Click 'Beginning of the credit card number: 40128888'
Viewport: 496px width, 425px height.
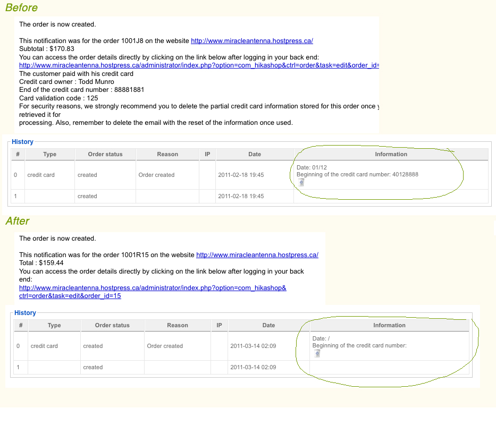(357, 175)
